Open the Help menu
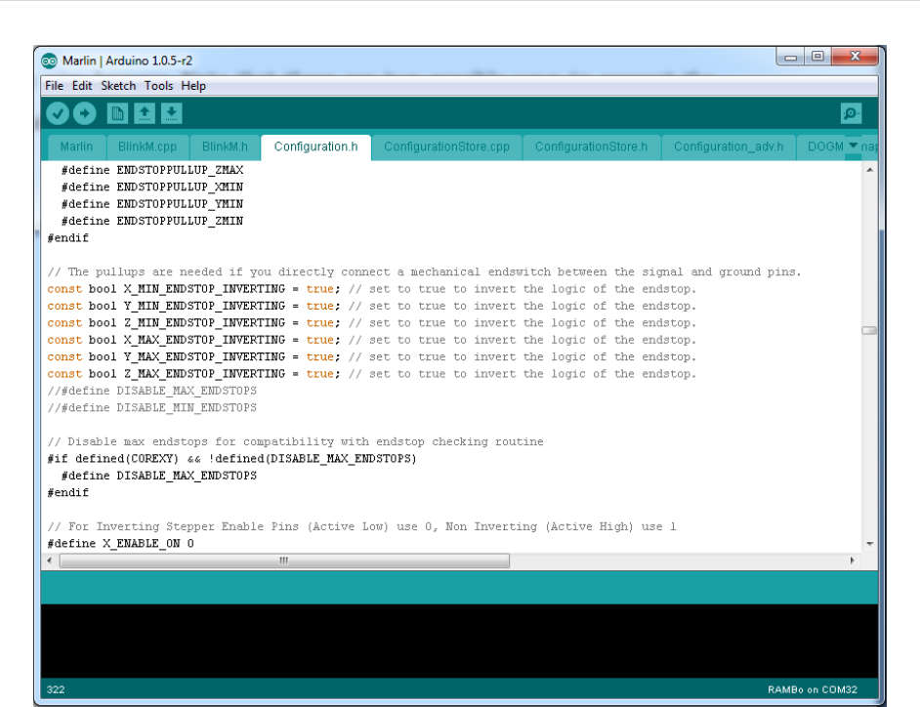 (x=193, y=86)
